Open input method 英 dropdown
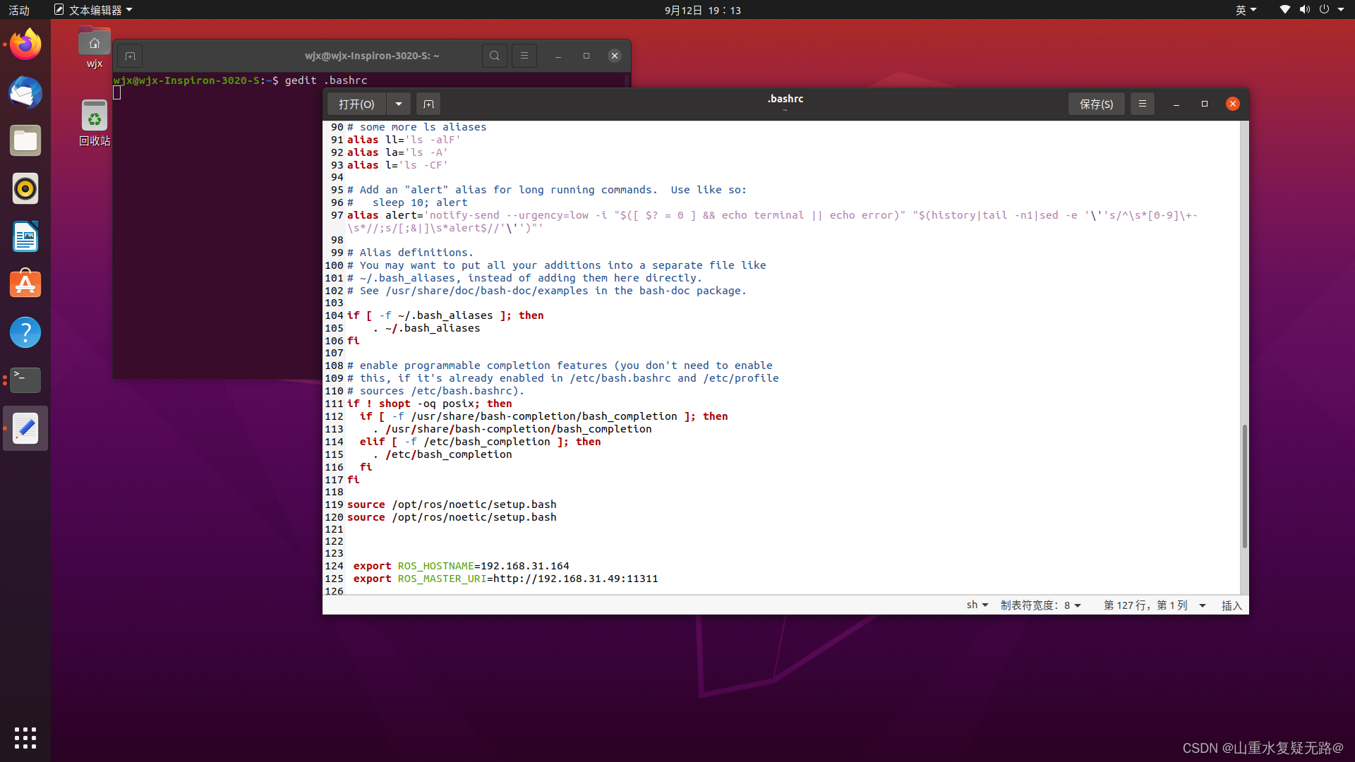This screenshot has width=1355, height=762. (1246, 10)
